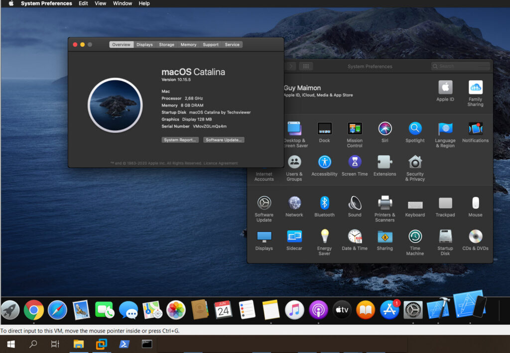
Task: Open Security & Privacy preferences
Action: (415, 168)
